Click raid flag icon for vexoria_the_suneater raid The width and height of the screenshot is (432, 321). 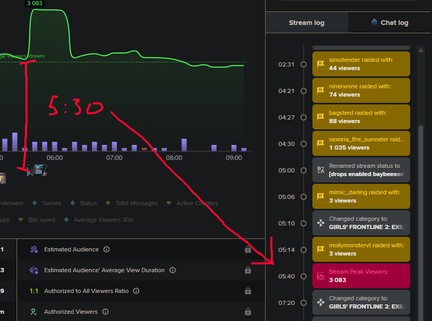[320, 143]
